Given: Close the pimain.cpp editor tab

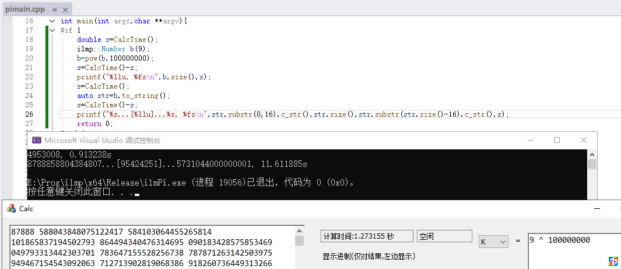Looking at the screenshot, I should tap(65, 10).
